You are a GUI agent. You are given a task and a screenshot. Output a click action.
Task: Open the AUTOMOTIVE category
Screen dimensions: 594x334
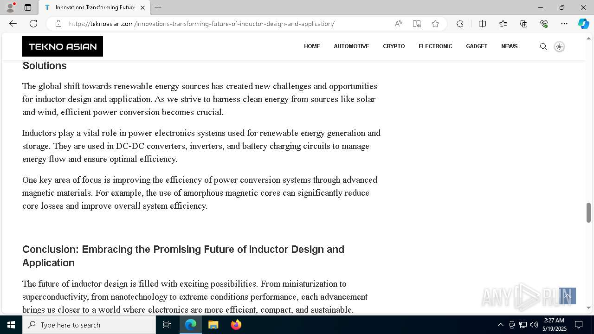[x=351, y=46]
